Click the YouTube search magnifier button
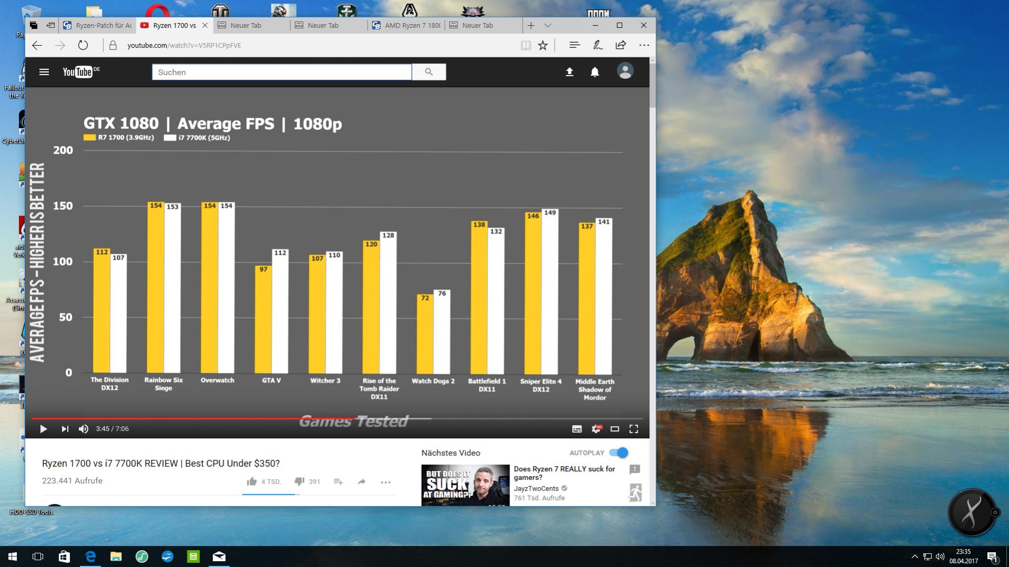This screenshot has height=567, width=1009. [x=429, y=72]
